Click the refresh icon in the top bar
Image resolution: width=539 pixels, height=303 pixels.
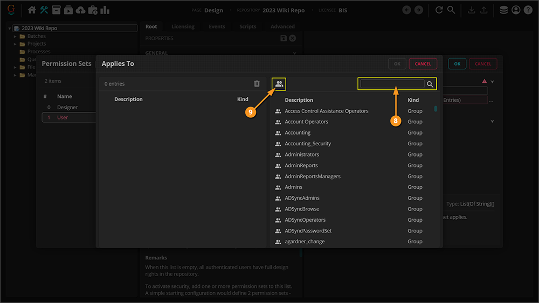pyautogui.click(x=439, y=10)
